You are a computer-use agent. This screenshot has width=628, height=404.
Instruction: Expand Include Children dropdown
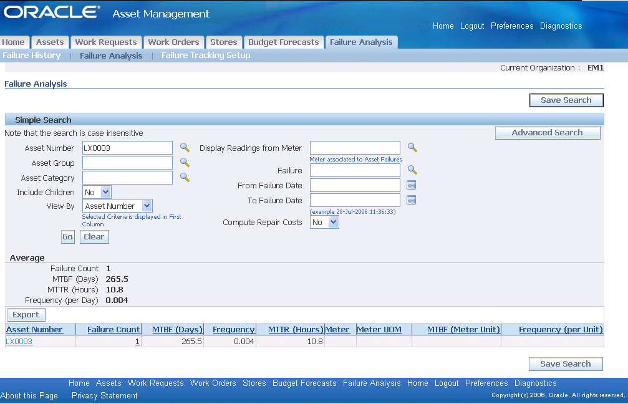pos(97,192)
